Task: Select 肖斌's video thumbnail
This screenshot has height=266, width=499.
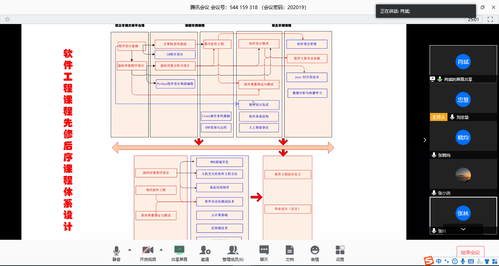Action: (463, 61)
